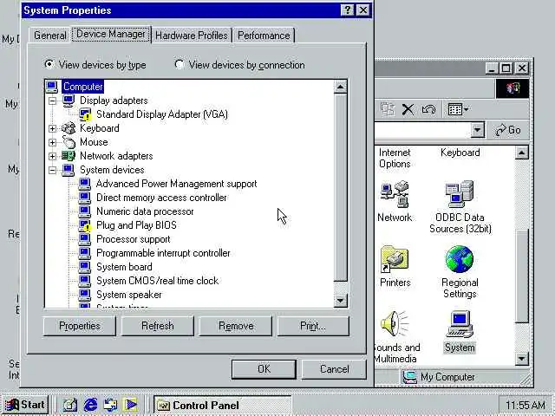Image resolution: width=555 pixels, height=416 pixels.
Task: Select Direct memory access controller entry
Action: pos(161,198)
